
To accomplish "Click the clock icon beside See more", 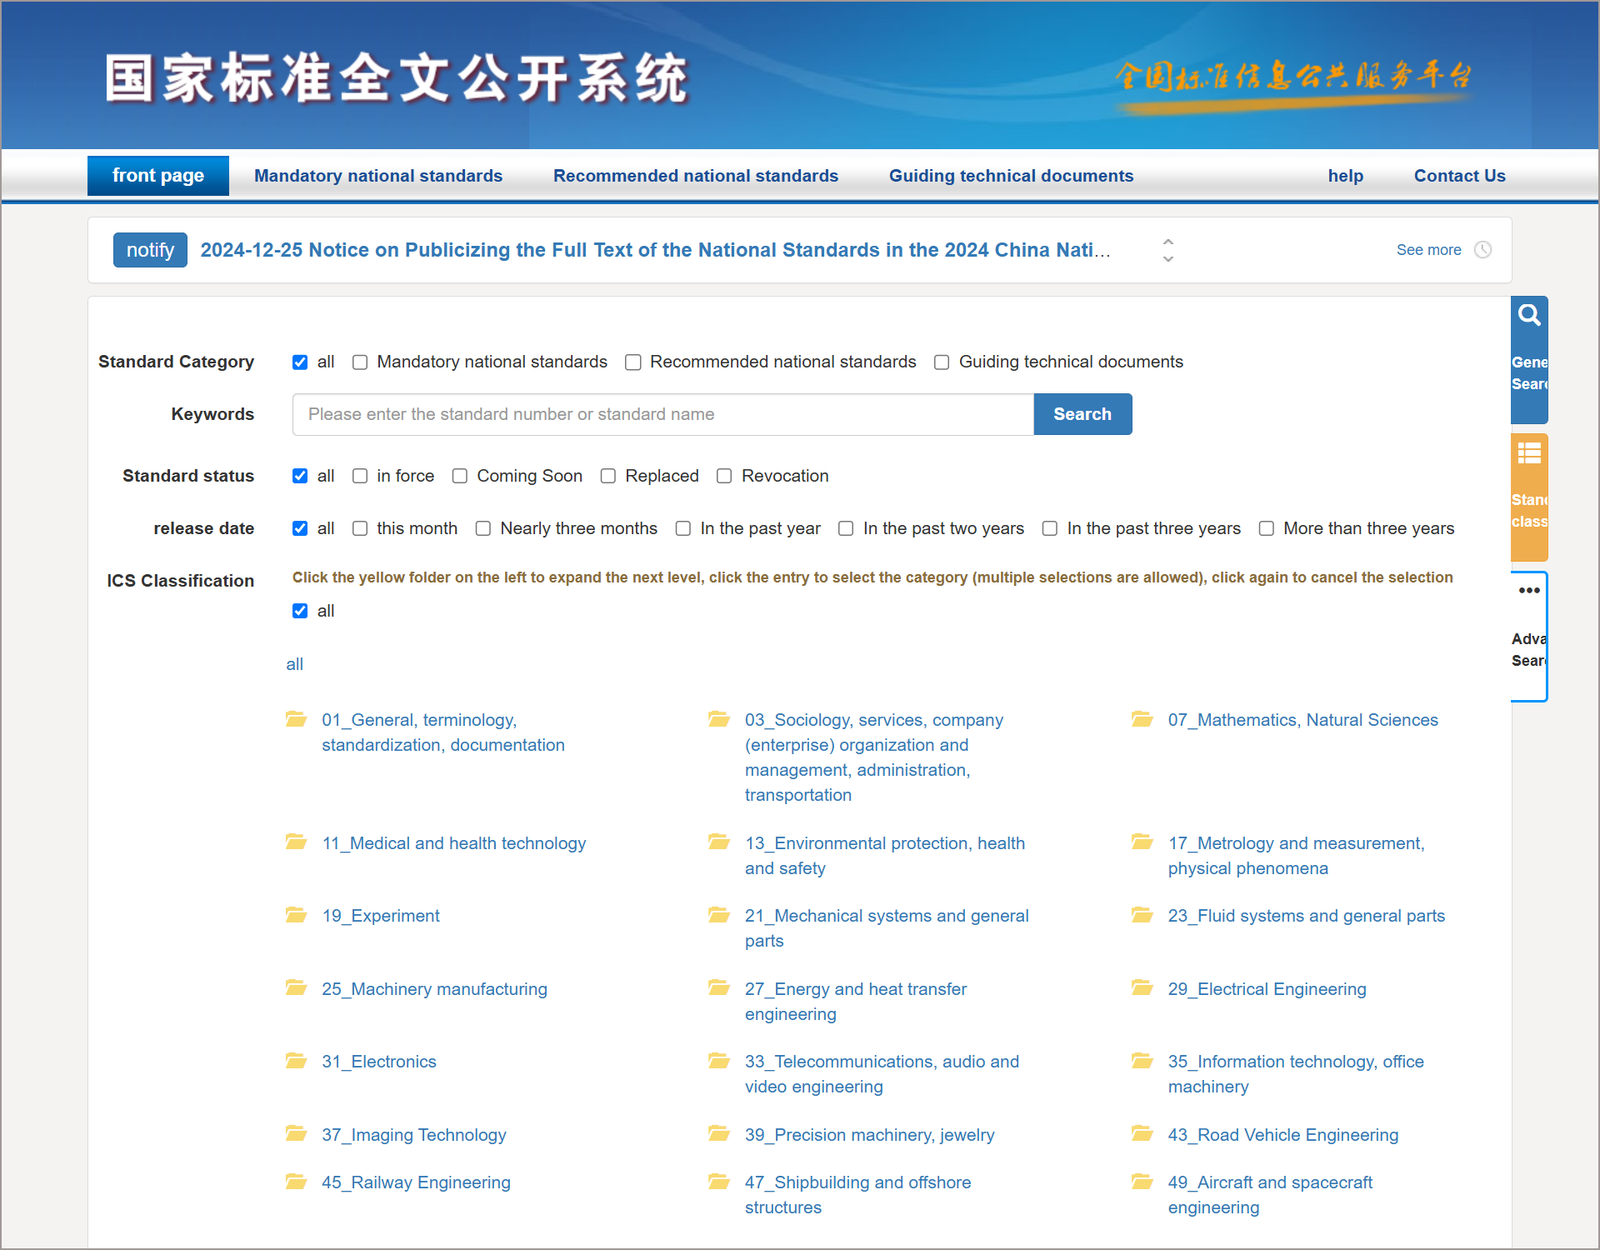I will click(x=1483, y=250).
